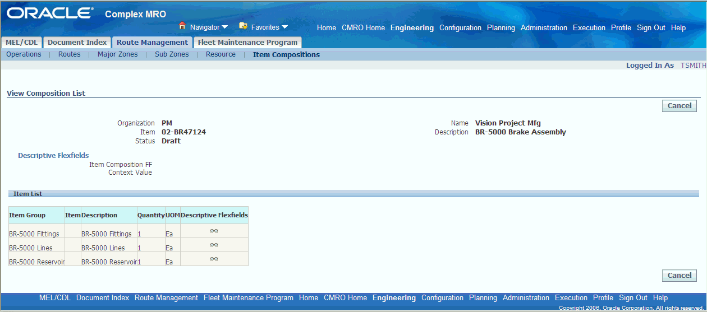
Task: Click Configuration in the footer links
Action: click(x=442, y=298)
